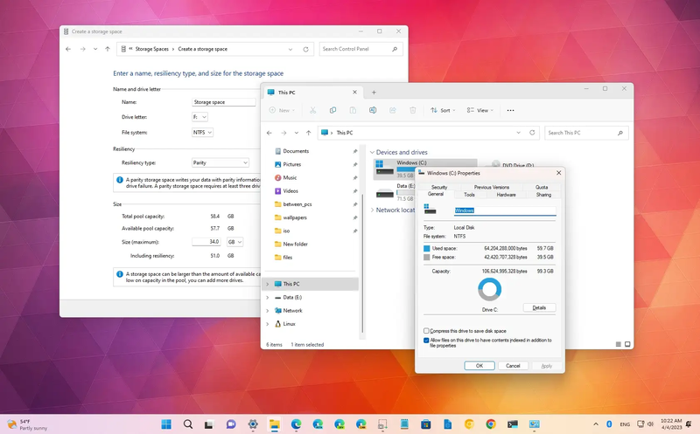
Task: Click the Paste icon in File Explorer toolbar
Action: coord(353,110)
